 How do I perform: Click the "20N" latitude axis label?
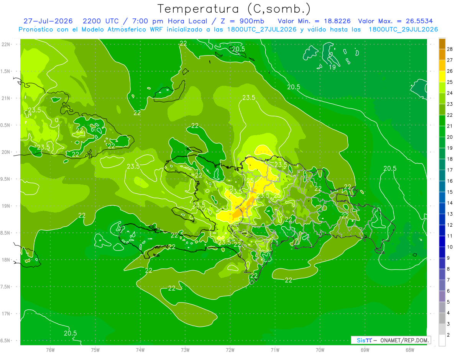pyautogui.click(x=6, y=152)
